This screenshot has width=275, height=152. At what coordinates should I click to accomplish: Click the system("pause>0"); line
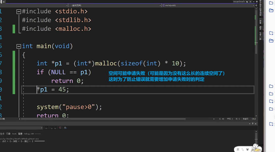tap(69, 107)
